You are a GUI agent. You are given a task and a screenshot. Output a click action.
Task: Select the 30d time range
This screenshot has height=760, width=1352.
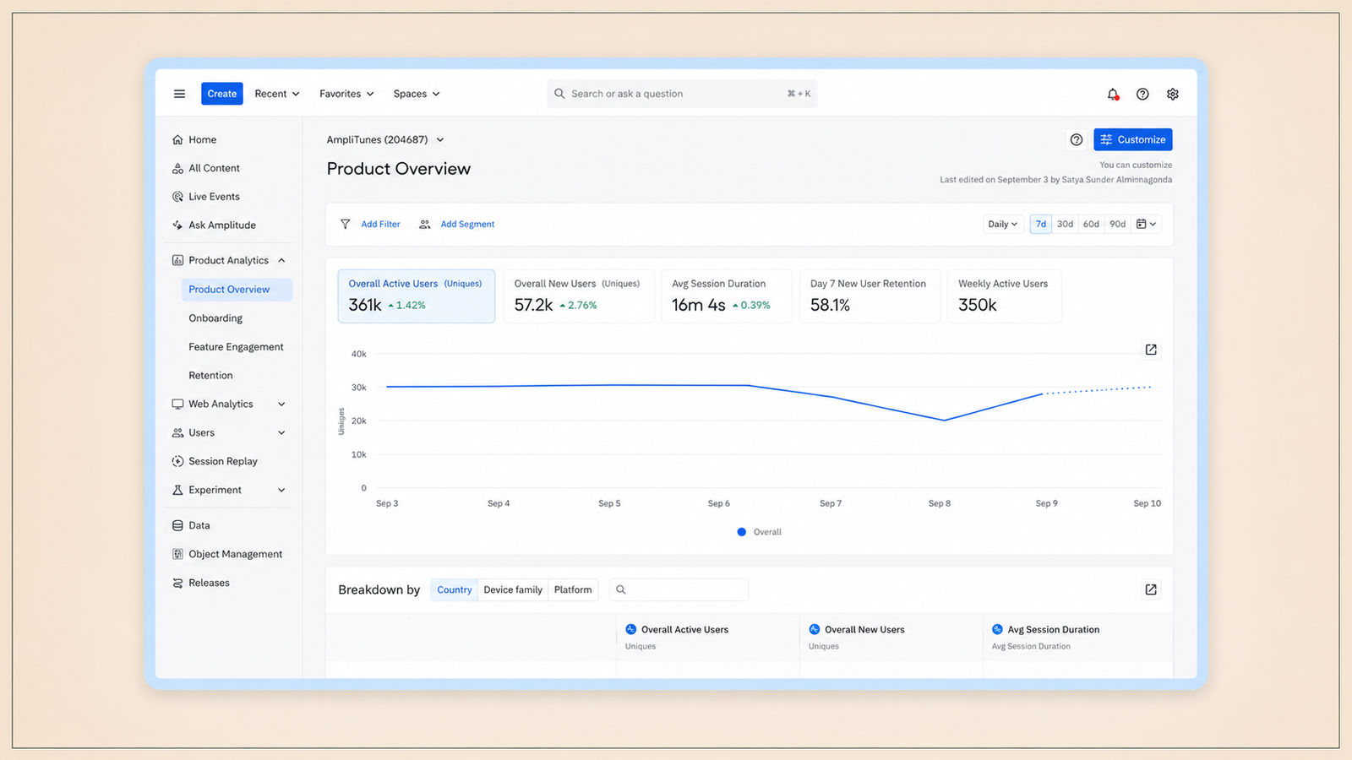[1065, 224]
